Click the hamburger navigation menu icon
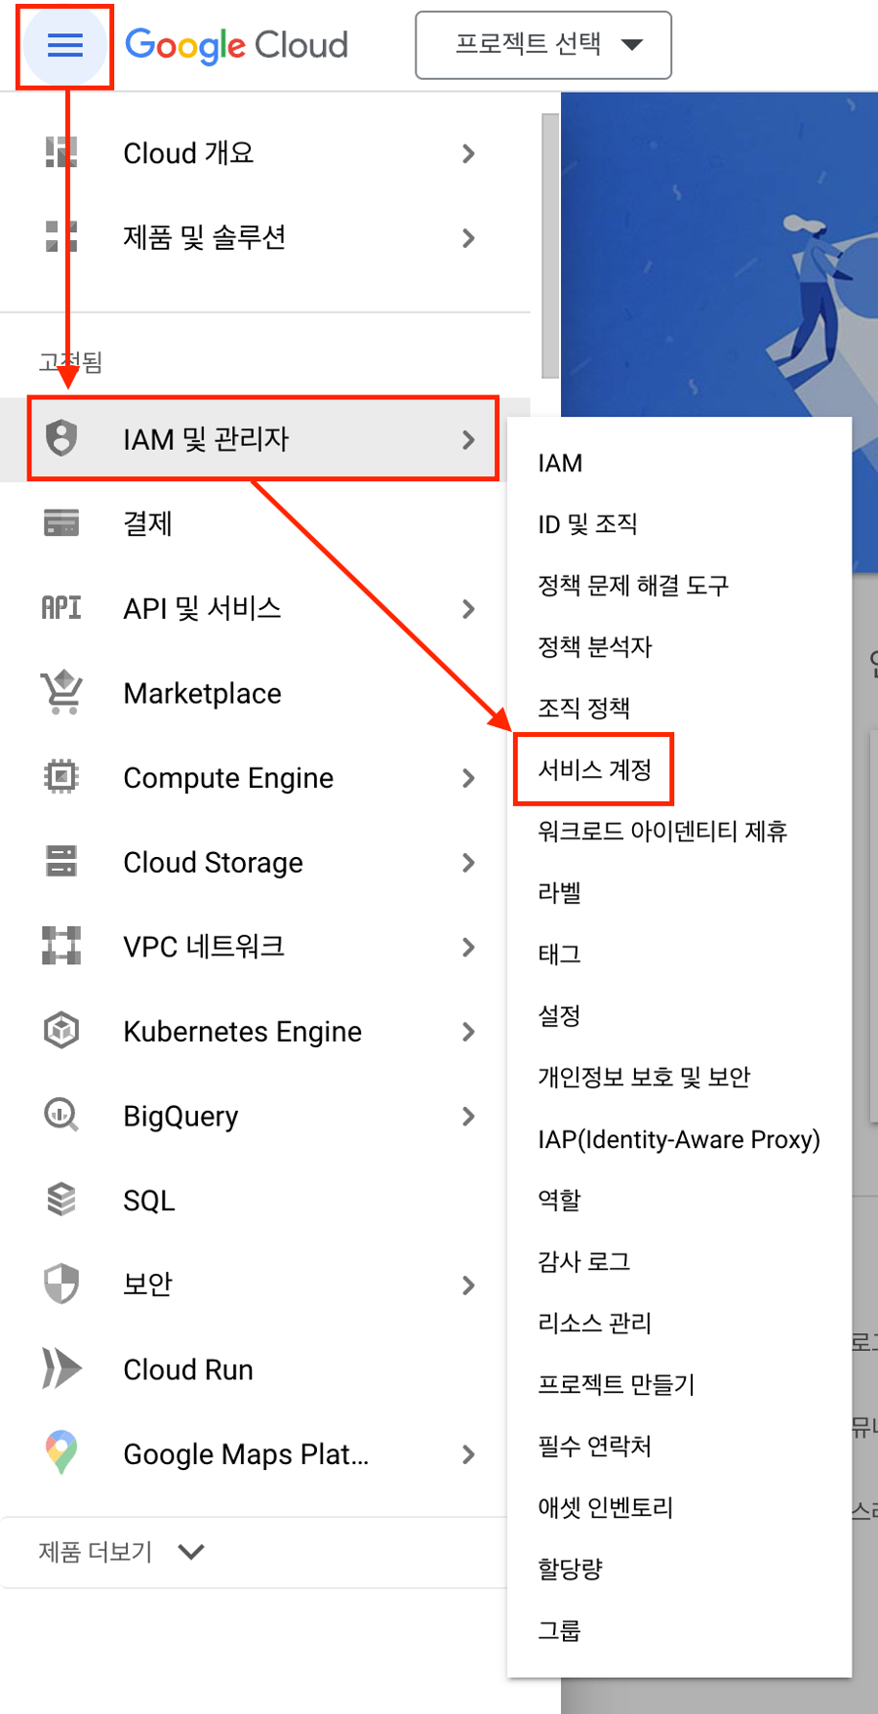The image size is (878, 1714). pos(64,45)
